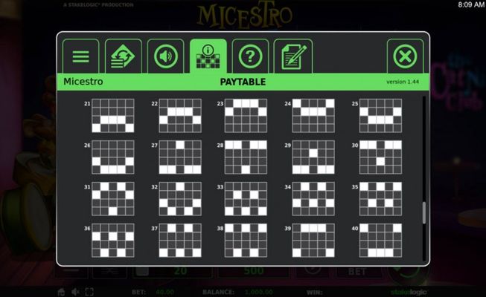Select payline 40 diagram

(x=380, y=241)
